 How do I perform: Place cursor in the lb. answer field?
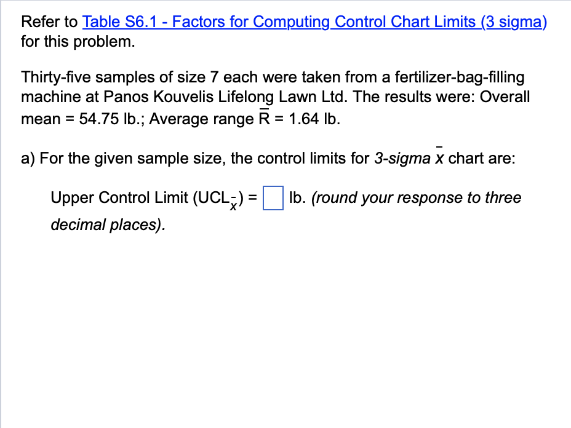click(x=273, y=199)
